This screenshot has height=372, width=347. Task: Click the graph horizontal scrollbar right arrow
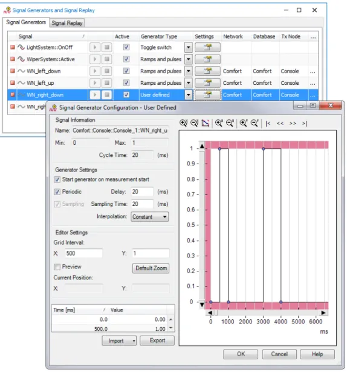pos(323,313)
